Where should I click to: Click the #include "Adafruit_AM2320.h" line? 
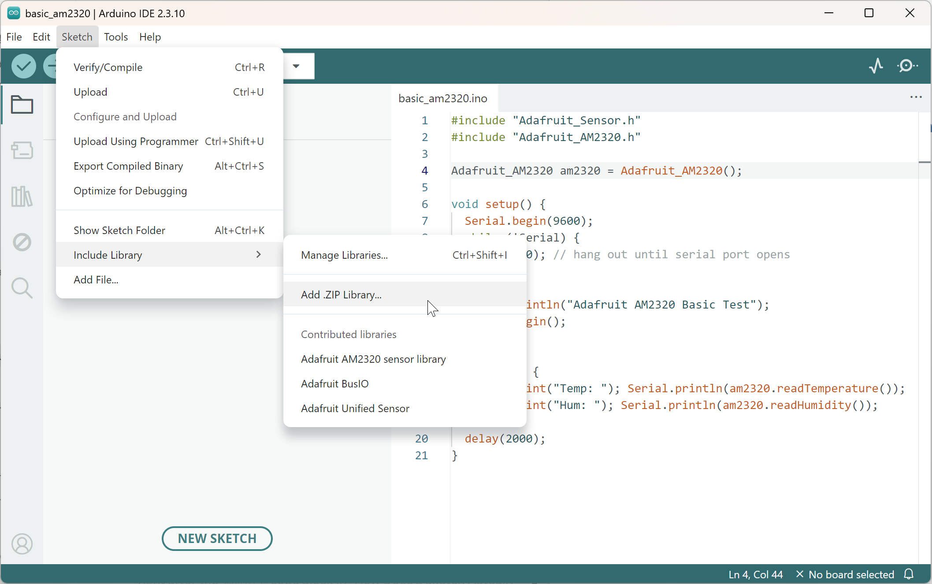click(x=546, y=137)
